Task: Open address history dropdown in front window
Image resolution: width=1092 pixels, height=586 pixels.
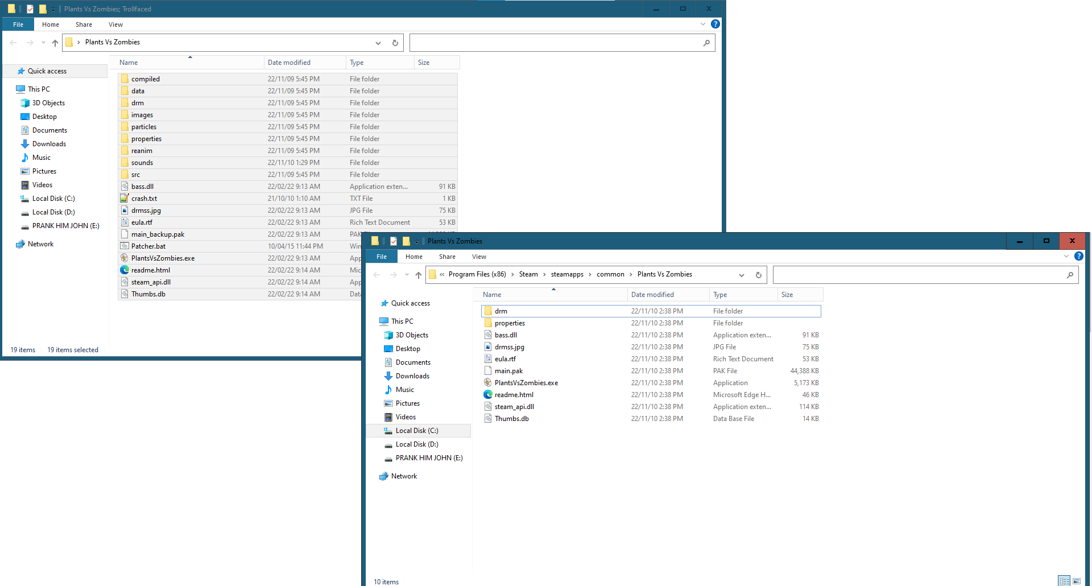Action: click(x=742, y=275)
